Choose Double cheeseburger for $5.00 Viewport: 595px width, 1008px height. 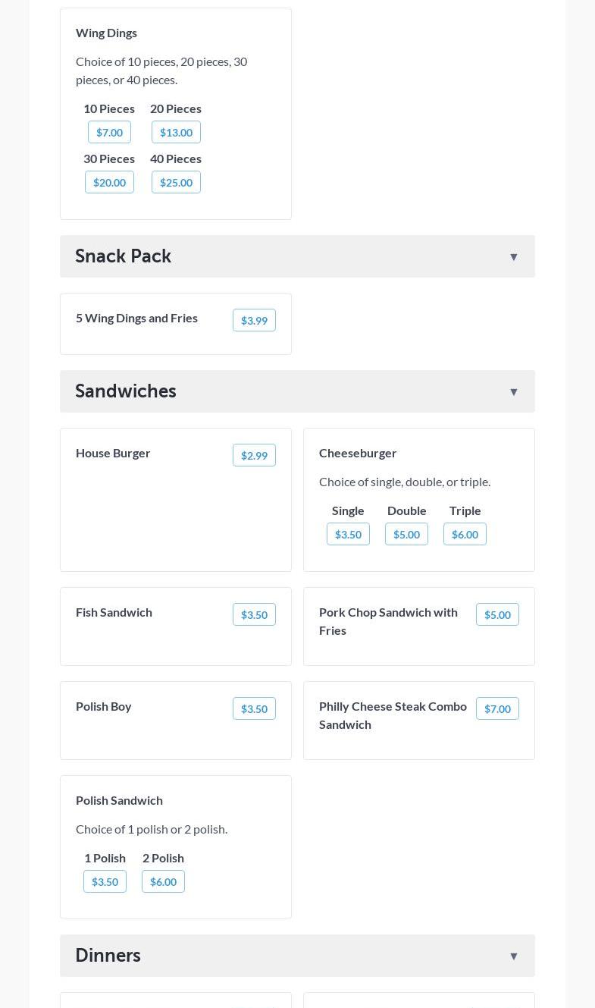point(406,534)
